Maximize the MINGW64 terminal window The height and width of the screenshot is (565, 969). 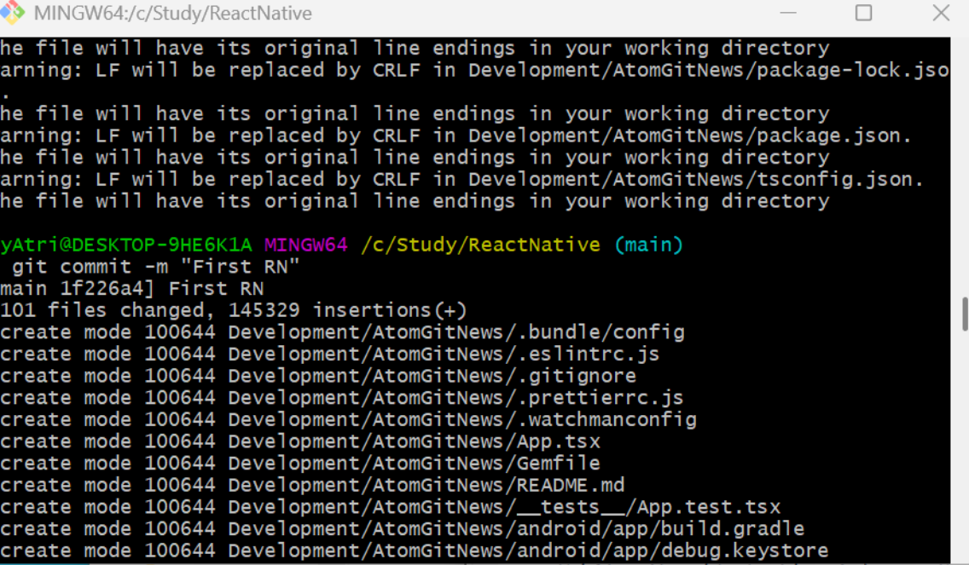coord(863,12)
